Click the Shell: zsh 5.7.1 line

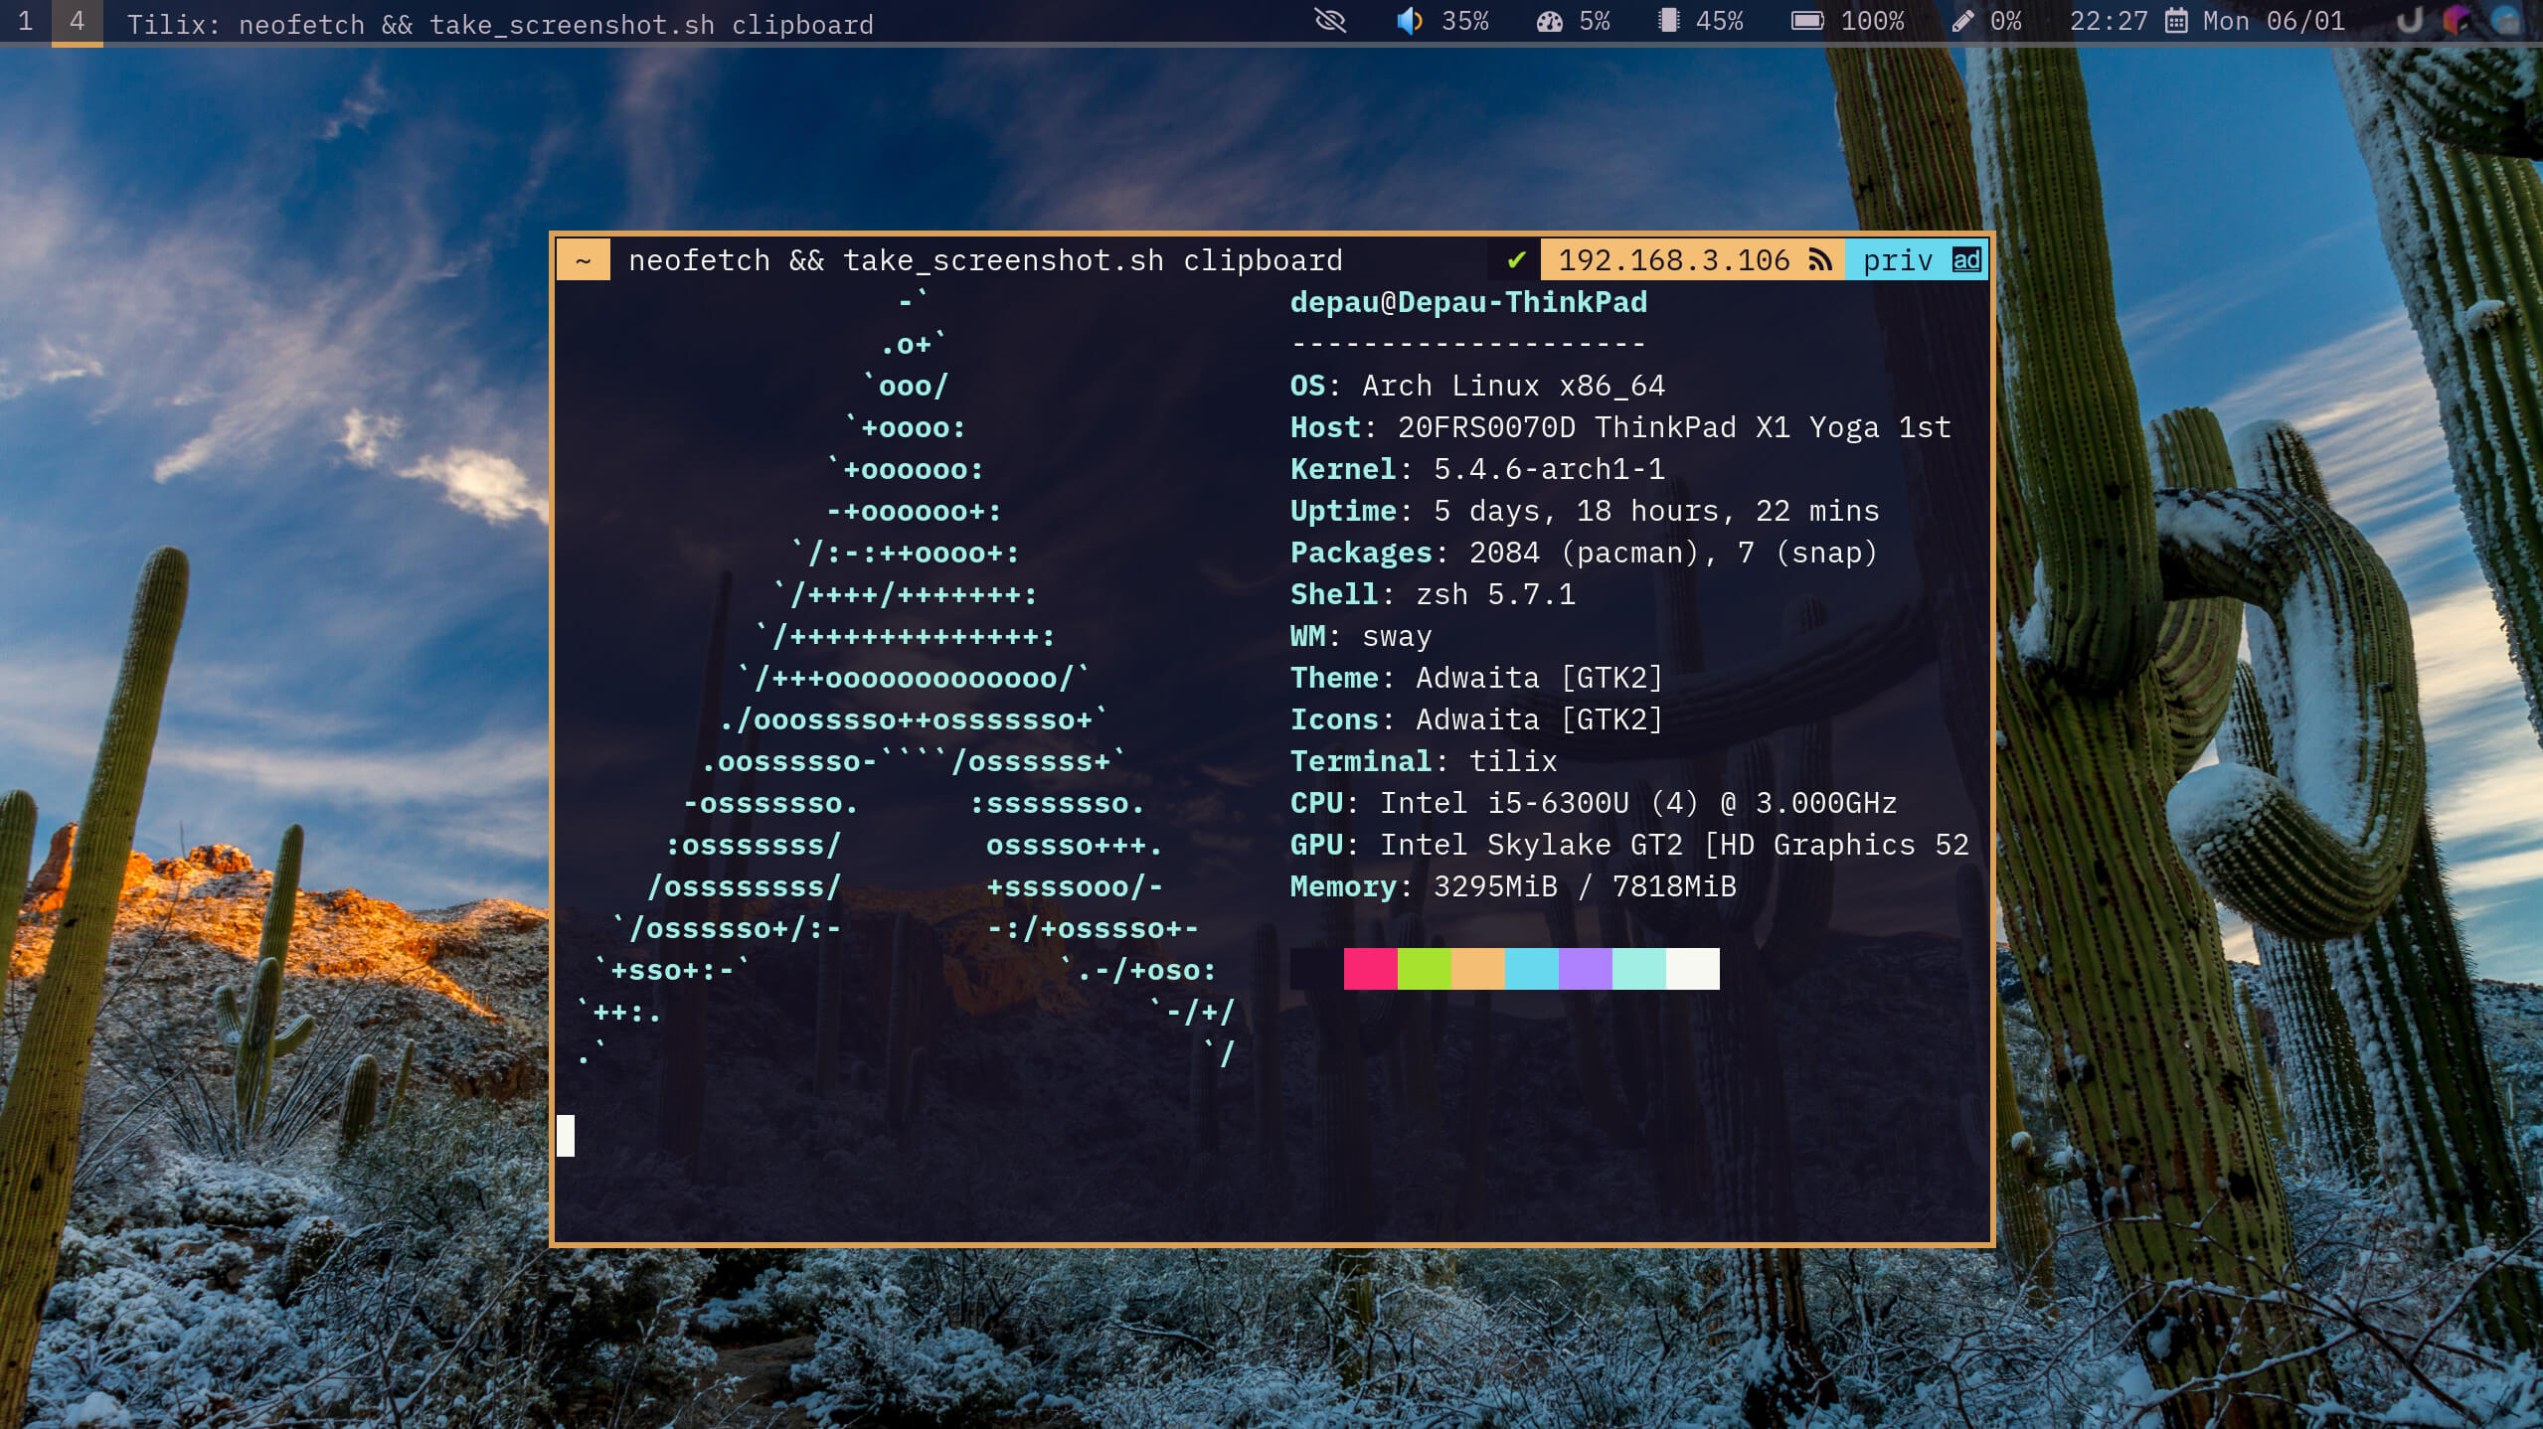1433,594
